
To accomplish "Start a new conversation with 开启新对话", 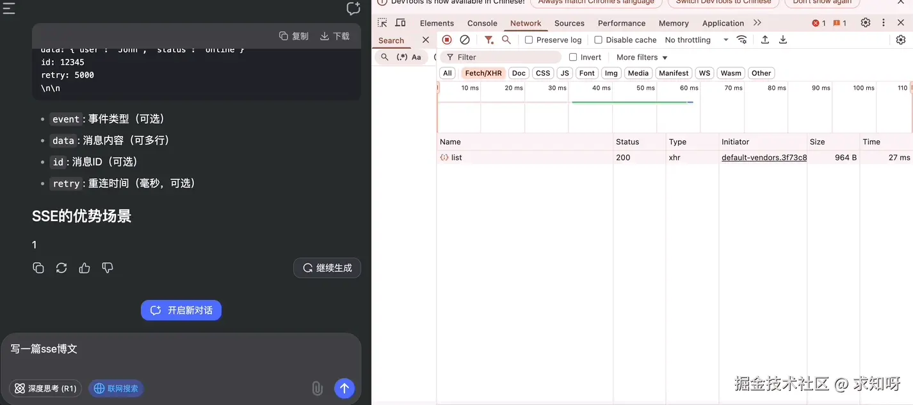I will tap(181, 310).
